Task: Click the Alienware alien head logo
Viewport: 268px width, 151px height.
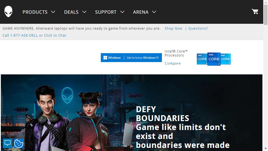Action: pos(8,11)
